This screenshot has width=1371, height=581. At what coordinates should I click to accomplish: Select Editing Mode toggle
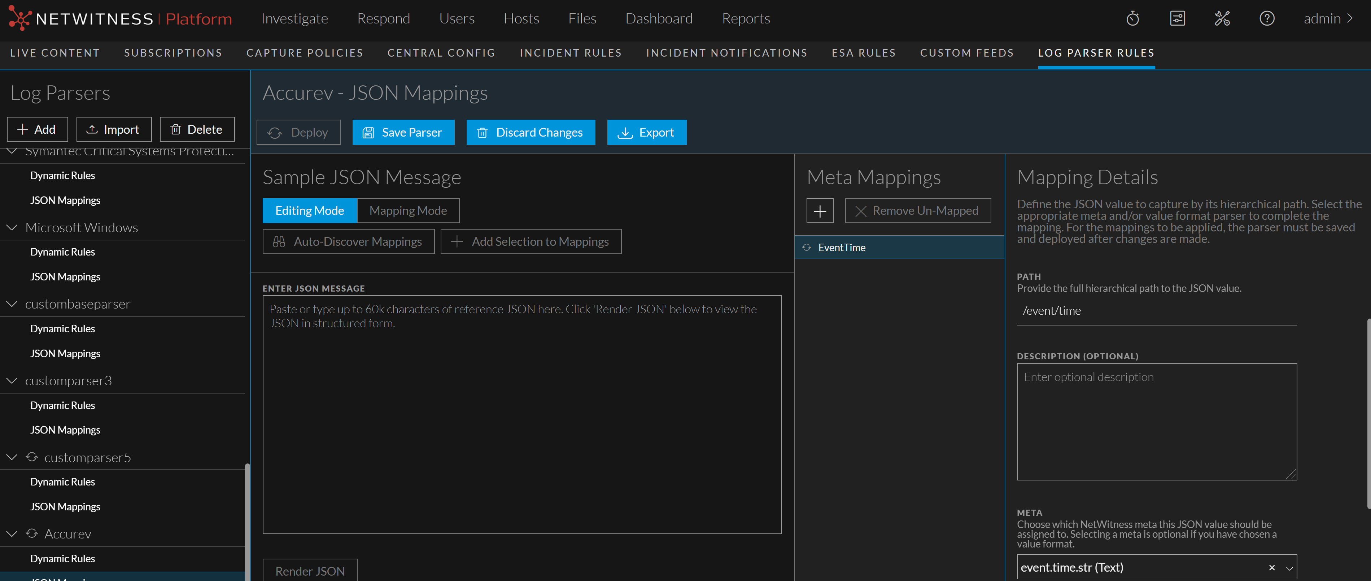(x=309, y=211)
